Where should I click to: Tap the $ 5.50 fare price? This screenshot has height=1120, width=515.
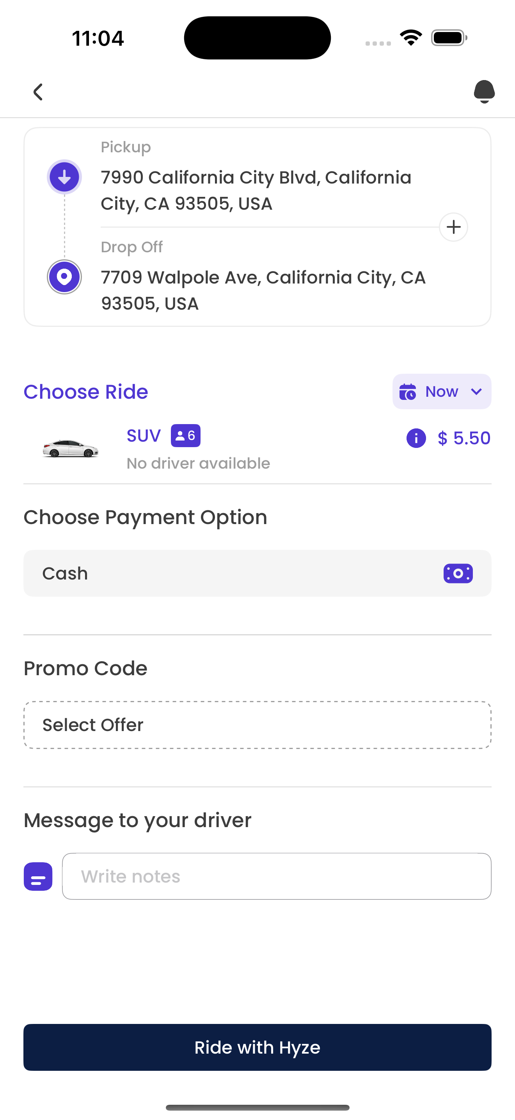(464, 438)
